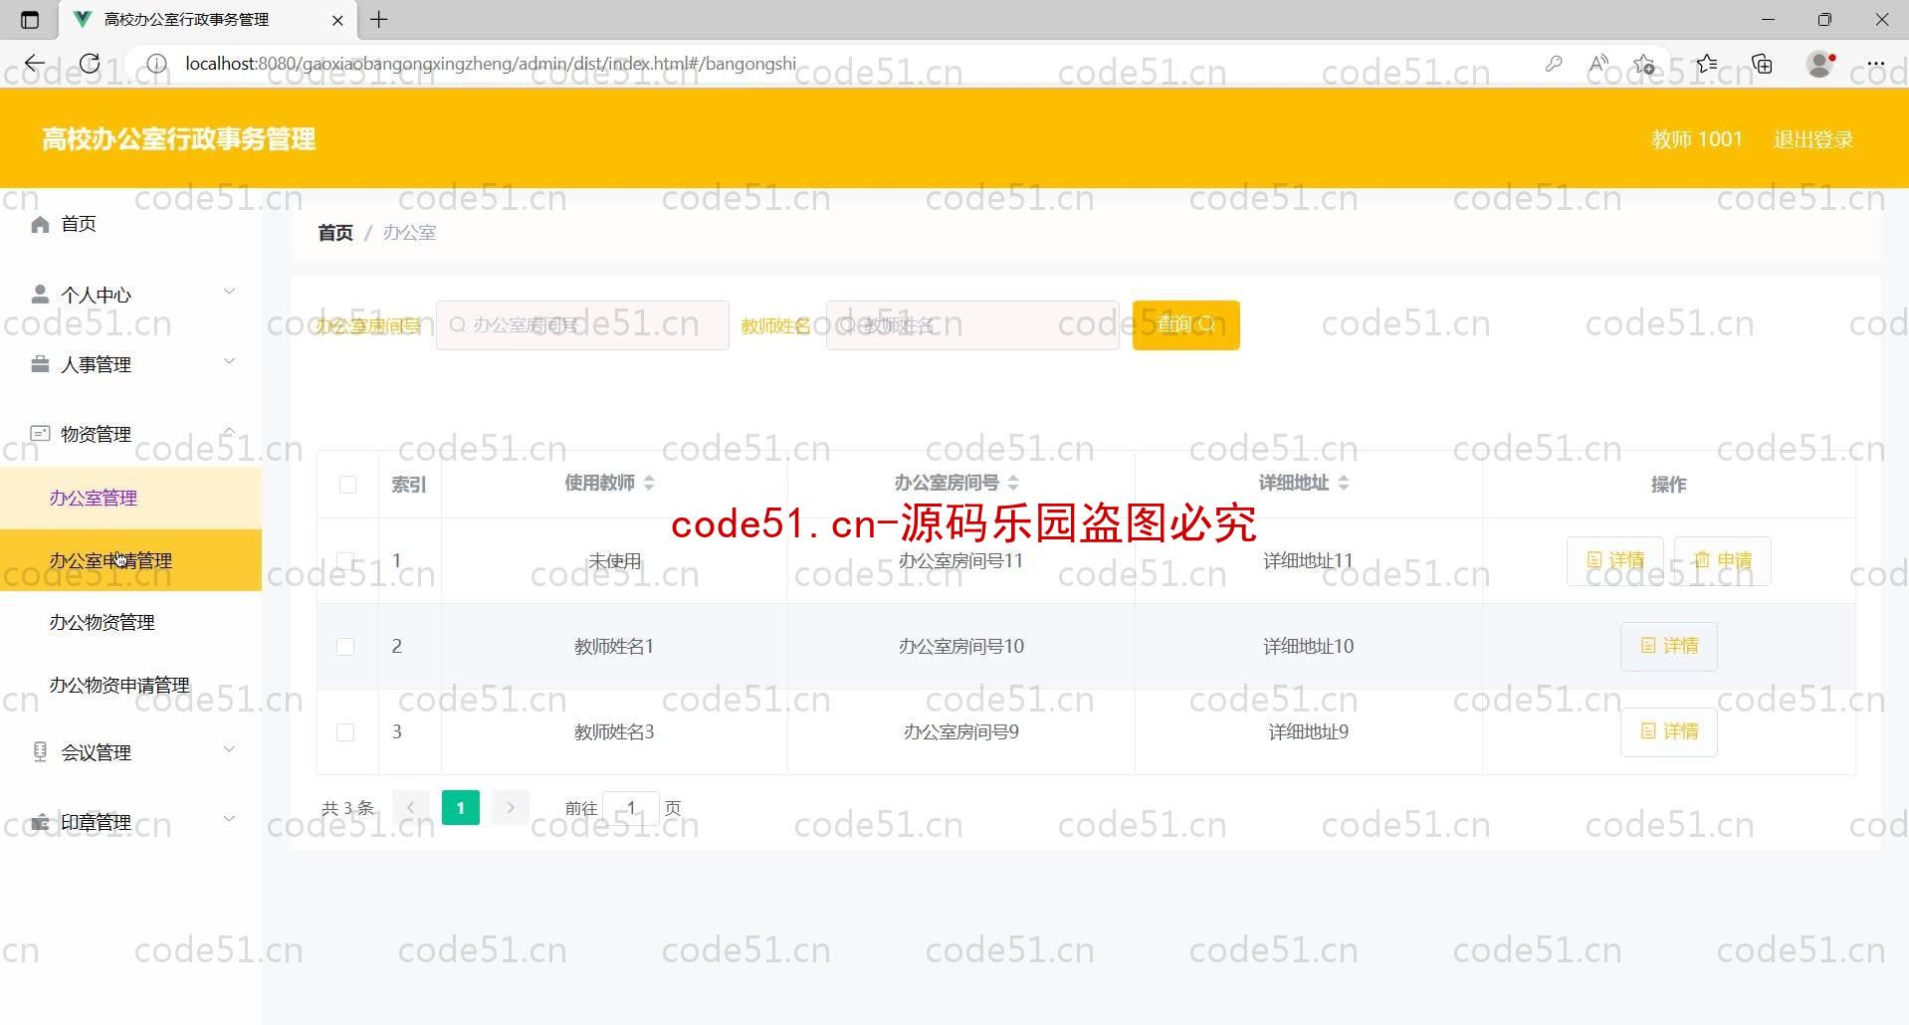Click 首页 breadcrumb link
The width and height of the screenshot is (1909, 1025).
(335, 233)
